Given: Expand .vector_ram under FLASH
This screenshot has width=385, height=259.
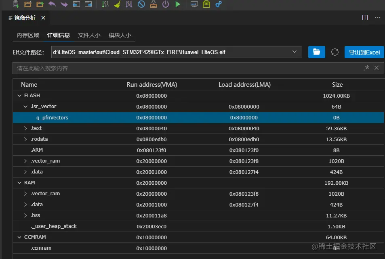Looking at the screenshot, I should pyautogui.click(x=25, y=161).
